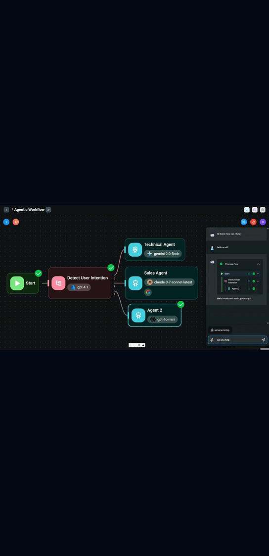Click the gpt-4.1 model chip
Image resolution: width=269 pixels, height=556 pixels.
tap(79, 287)
